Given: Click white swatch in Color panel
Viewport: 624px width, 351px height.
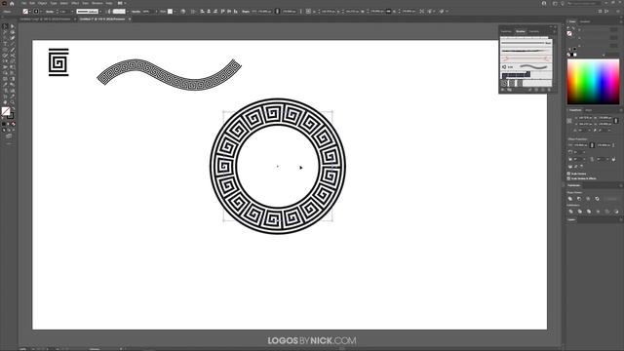Looking at the screenshot, I should point(574,55).
